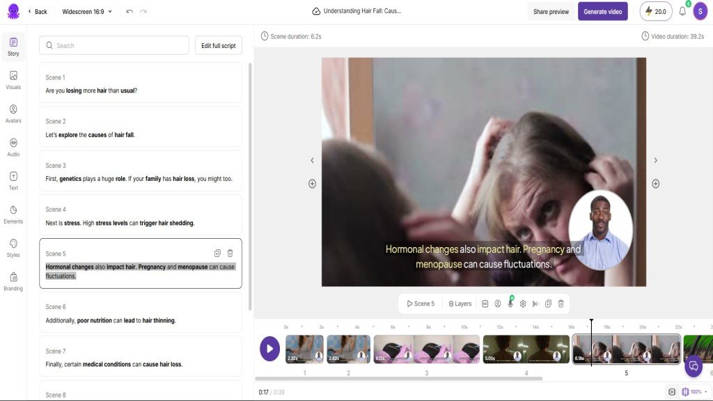The image size is (713, 401).
Task: Click the avatar icon in scene toolbar
Action: coord(497,304)
